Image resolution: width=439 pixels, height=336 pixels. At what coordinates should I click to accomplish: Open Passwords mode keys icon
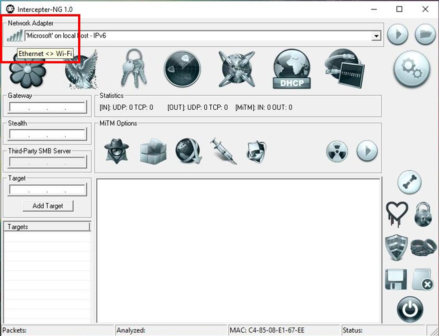[134, 68]
